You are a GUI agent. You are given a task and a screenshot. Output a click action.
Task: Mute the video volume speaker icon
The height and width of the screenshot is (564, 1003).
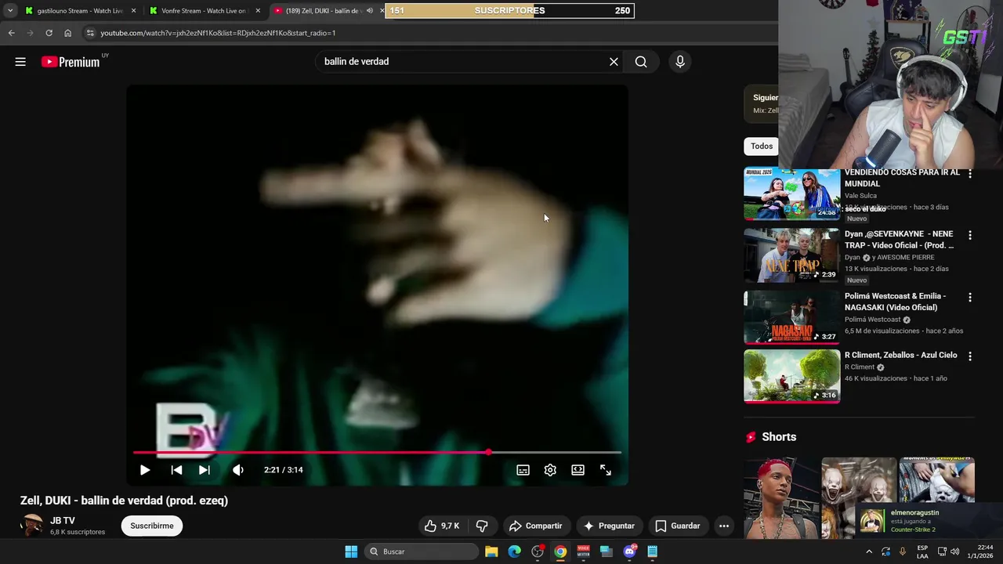[238, 470]
